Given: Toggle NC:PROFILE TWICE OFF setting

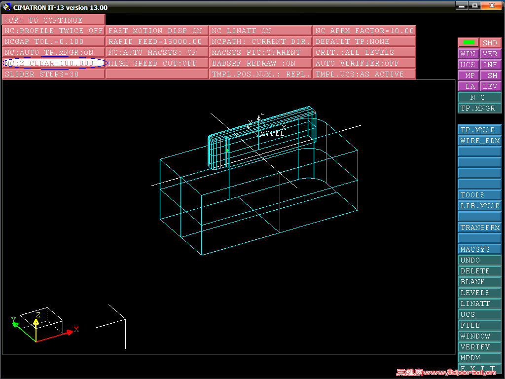Looking at the screenshot, I should [53, 31].
